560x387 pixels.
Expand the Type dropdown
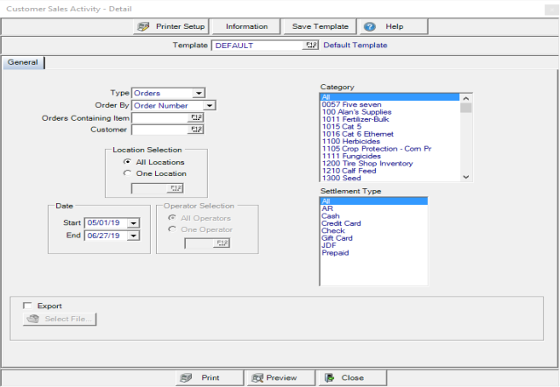[x=199, y=93]
